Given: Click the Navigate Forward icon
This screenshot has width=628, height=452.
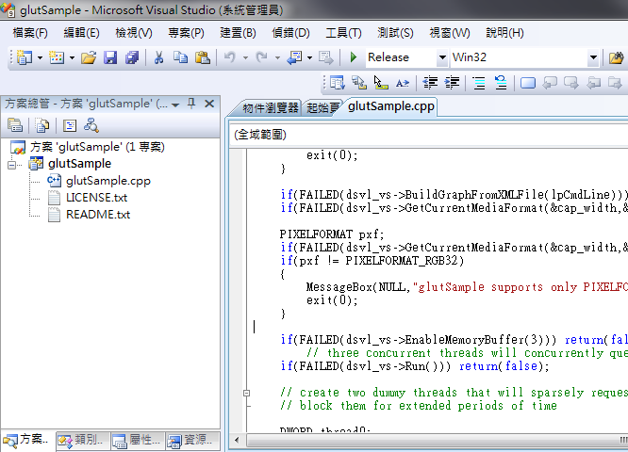Looking at the screenshot, I should 326,57.
